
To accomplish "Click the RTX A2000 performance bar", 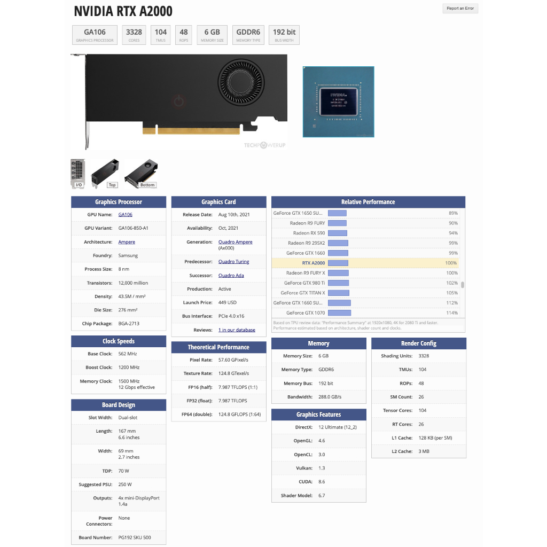I will point(338,263).
